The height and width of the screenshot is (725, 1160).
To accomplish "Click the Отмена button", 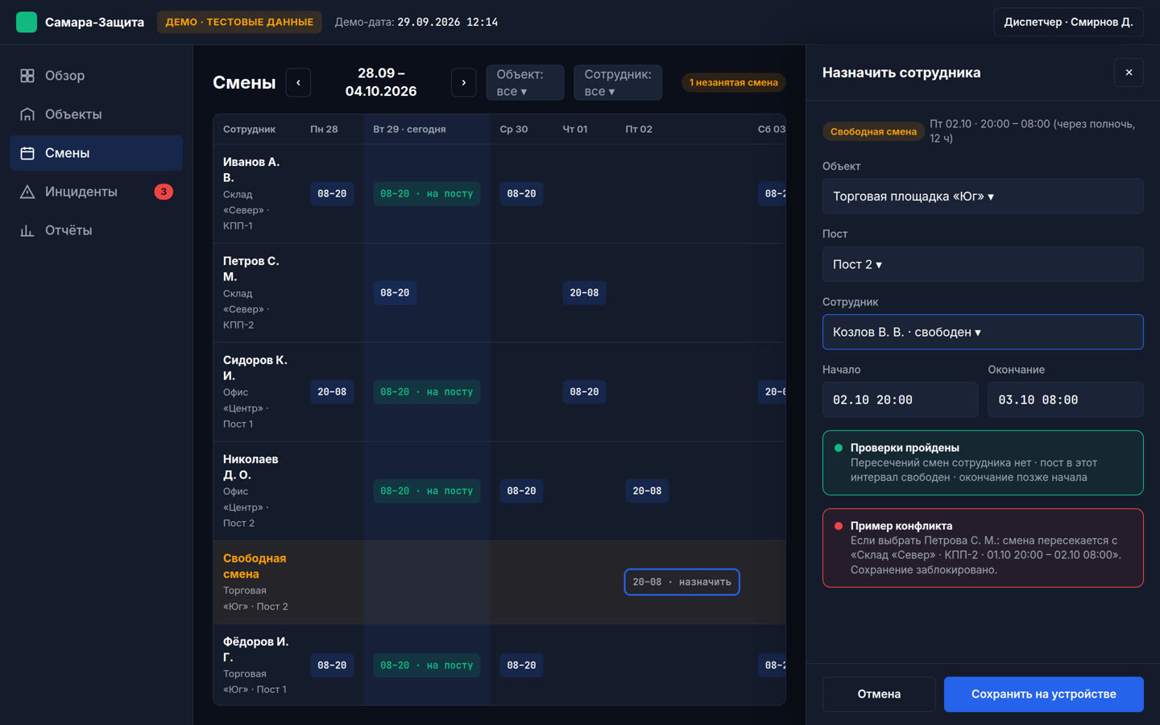I will click(x=879, y=694).
